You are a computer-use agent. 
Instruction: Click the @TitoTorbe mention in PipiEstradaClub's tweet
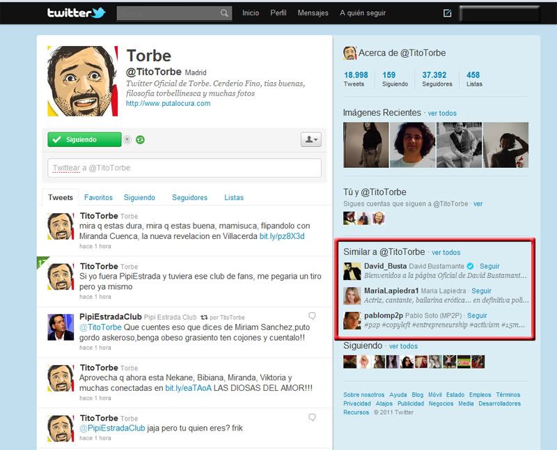(100, 327)
